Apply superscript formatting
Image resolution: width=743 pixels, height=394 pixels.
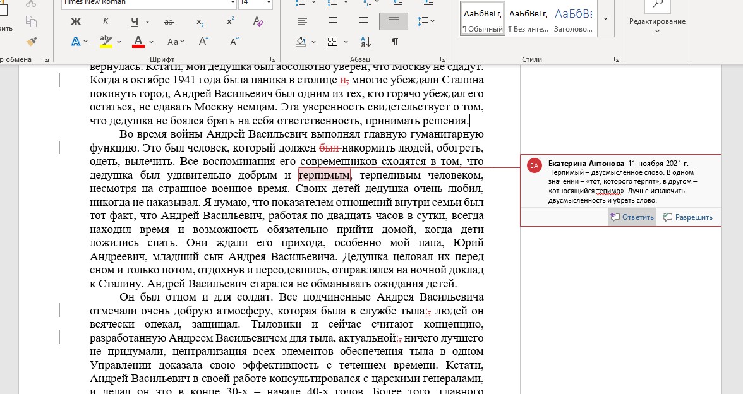pyautogui.click(x=230, y=21)
